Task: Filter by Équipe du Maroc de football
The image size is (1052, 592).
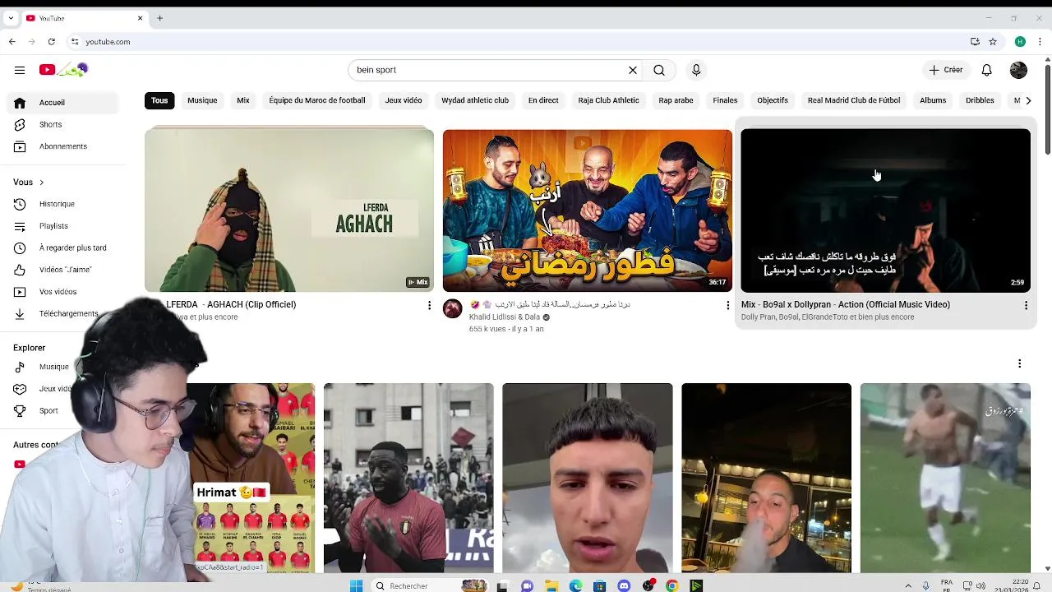Action: pos(317,100)
